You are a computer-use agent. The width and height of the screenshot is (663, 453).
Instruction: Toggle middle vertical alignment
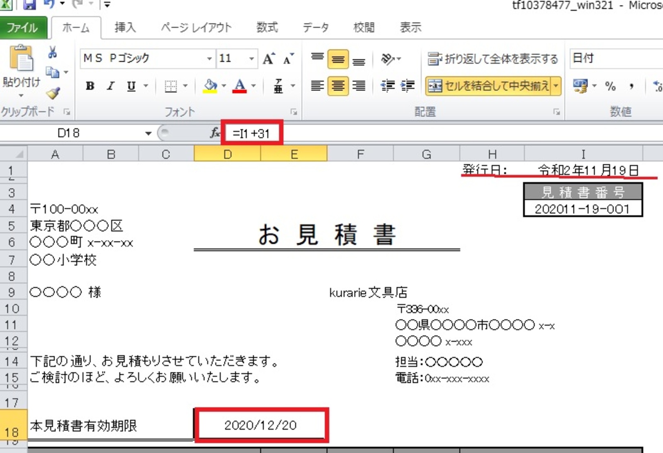[338, 59]
